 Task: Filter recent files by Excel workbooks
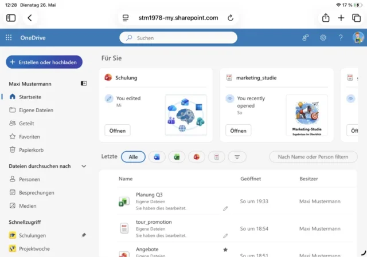click(177, 157)
